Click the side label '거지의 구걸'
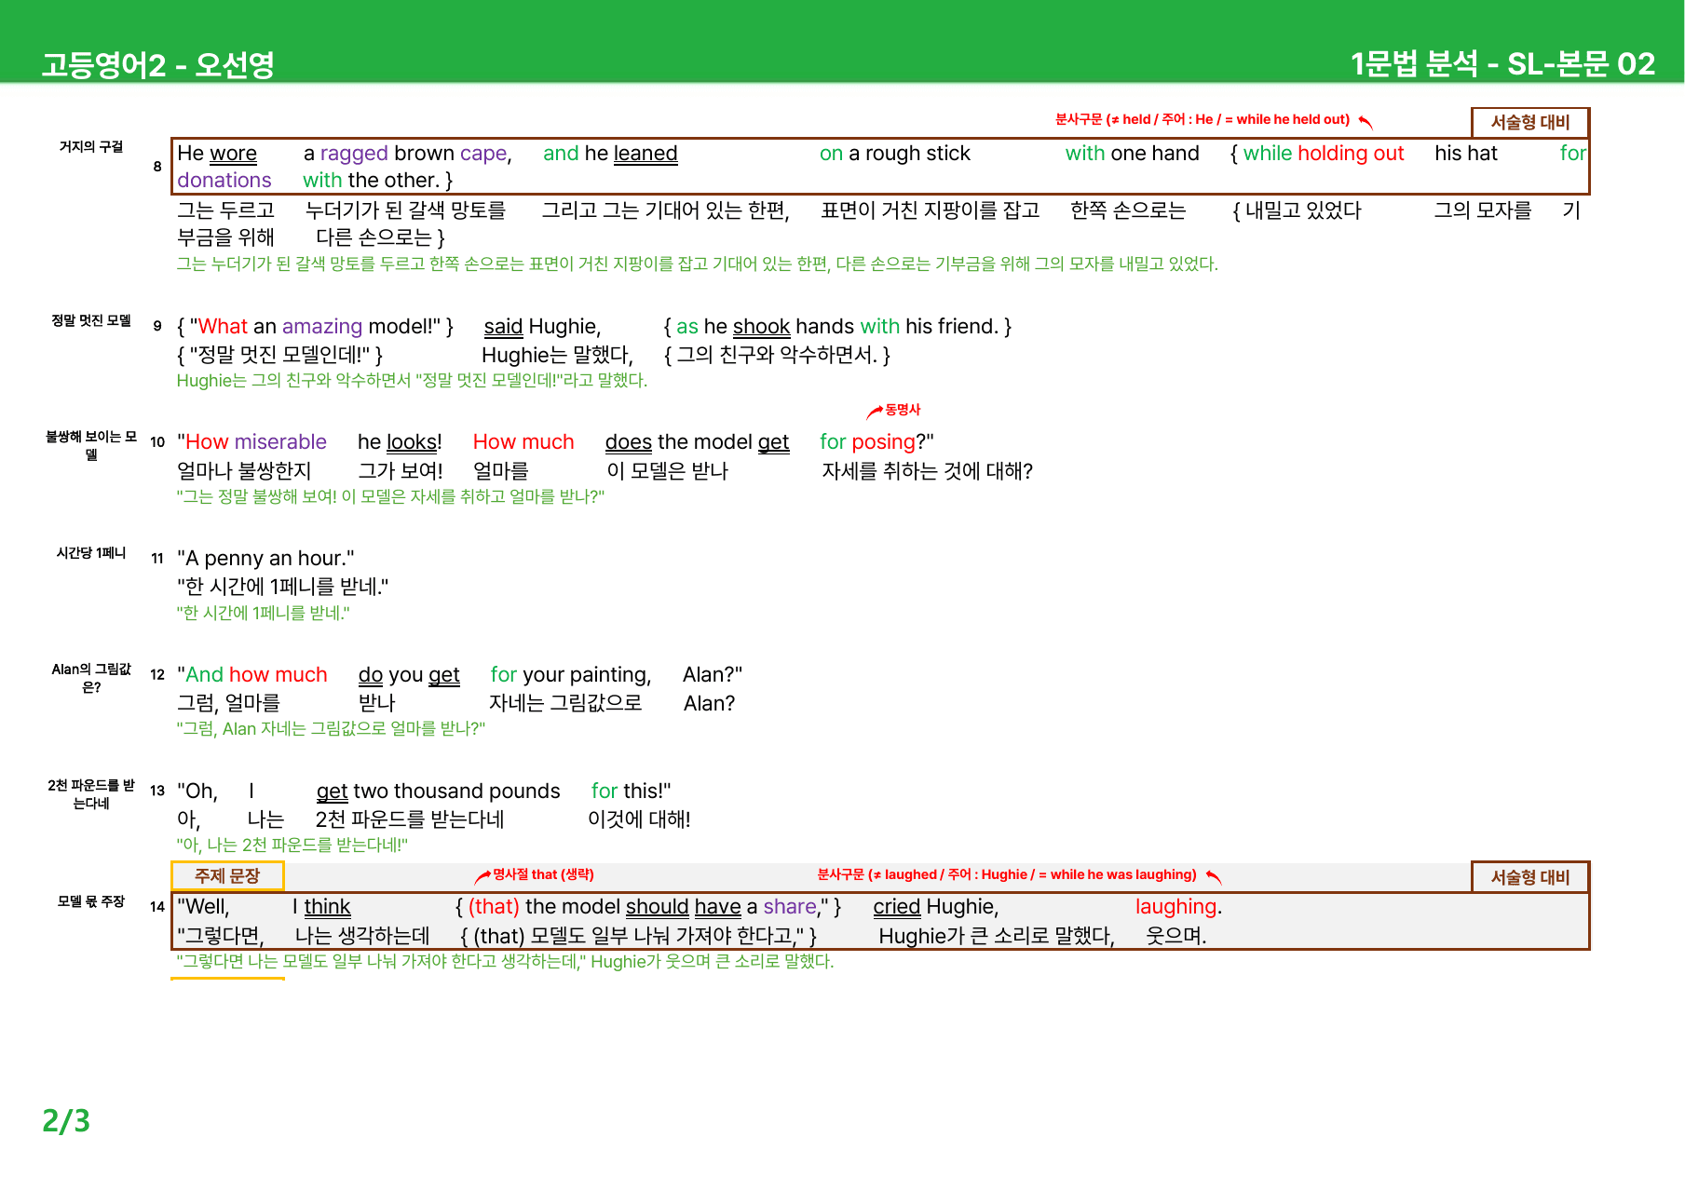The image size is (1685, 1191). (91, 146)
